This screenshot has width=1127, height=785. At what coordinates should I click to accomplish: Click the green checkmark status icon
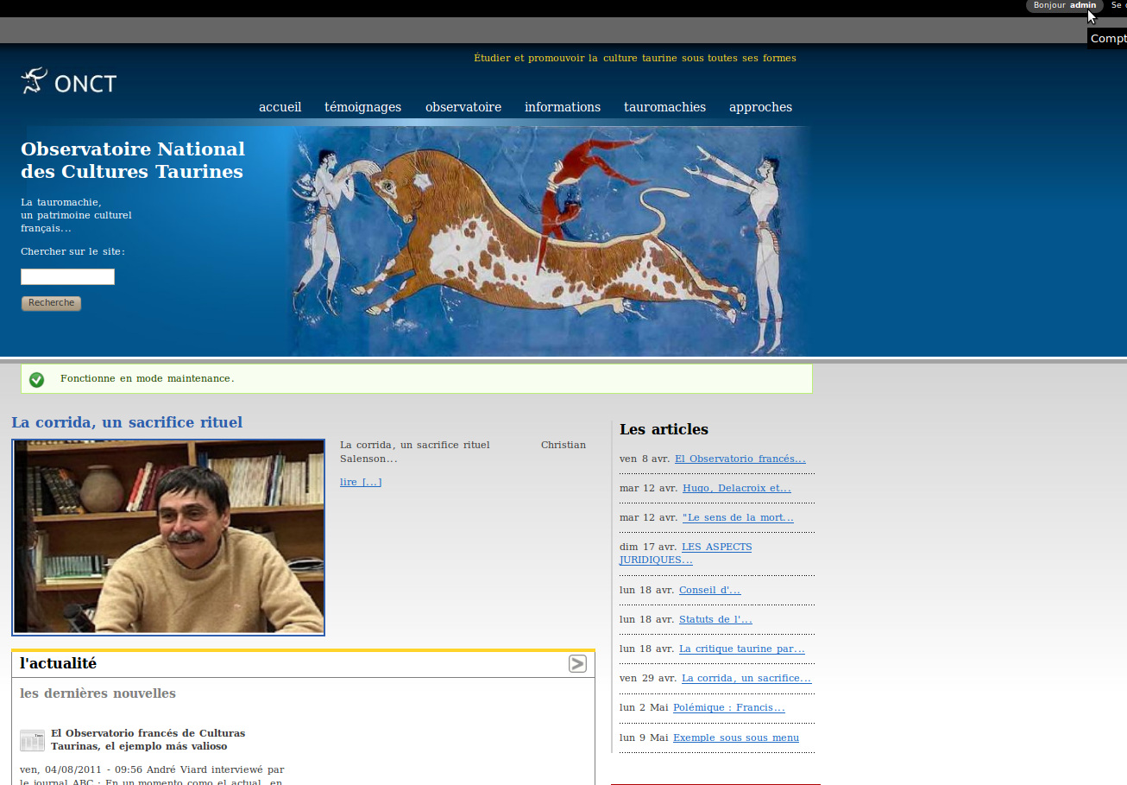(36, 380)
